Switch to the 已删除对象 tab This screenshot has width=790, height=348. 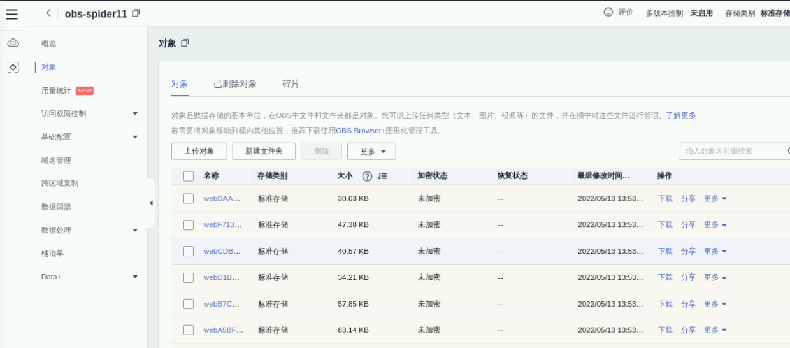pyautogui.click(x=235, y=84)
